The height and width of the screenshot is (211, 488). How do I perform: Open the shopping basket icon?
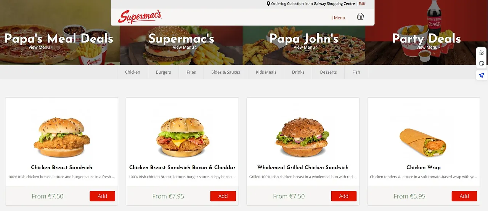point(360,16)
